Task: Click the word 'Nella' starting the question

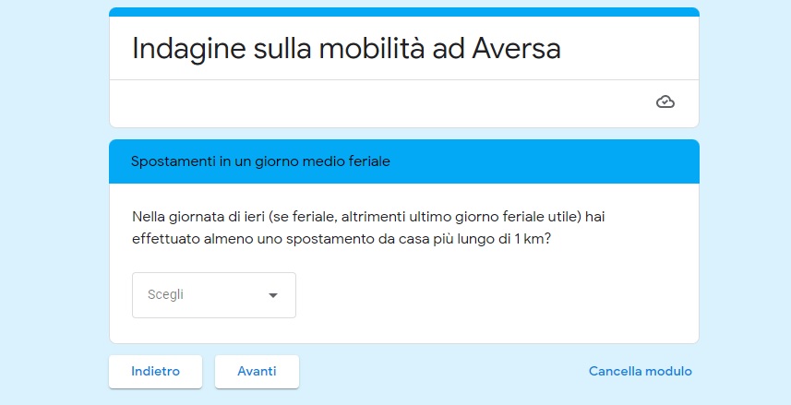Action: click(149, 217)
